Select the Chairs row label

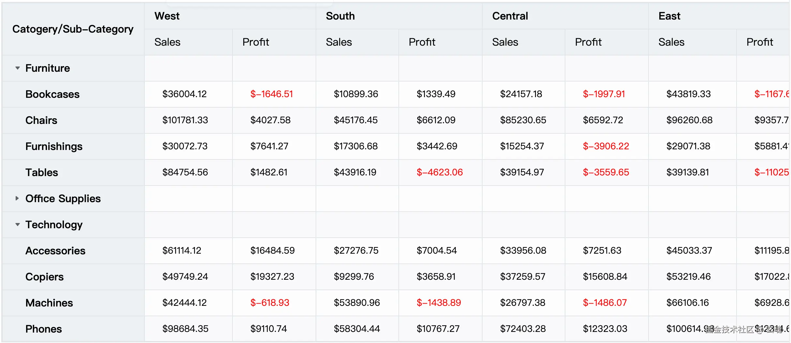tap(41, 120)
